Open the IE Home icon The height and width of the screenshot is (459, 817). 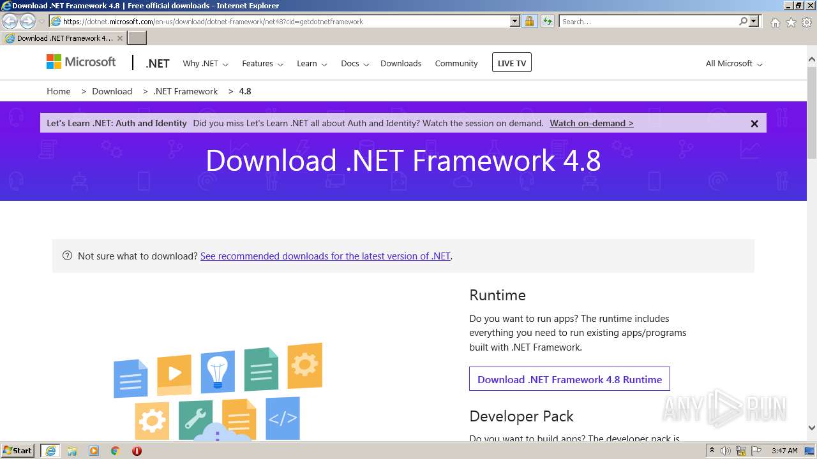tap(775, 22)
